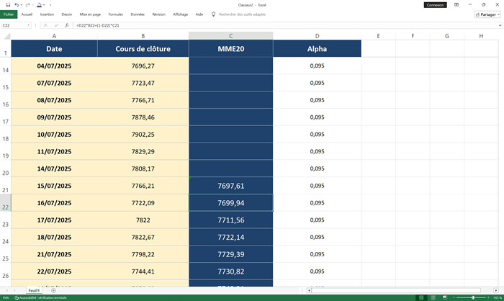Click the Connexion sign-in button
504x301 pixels.
pos(435,4)
